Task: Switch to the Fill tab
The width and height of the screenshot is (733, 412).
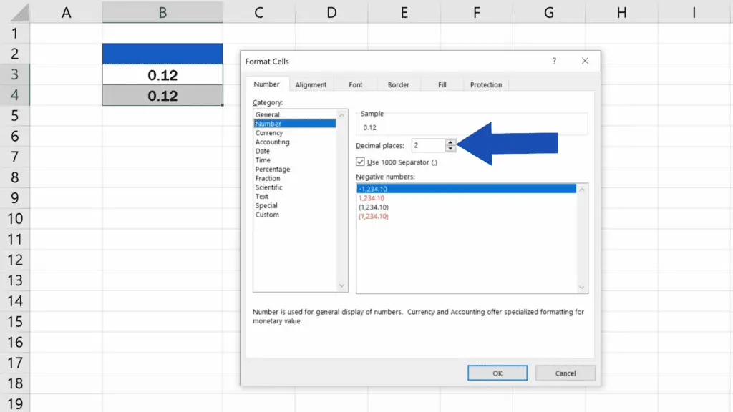Action: [x=442, y=84]
